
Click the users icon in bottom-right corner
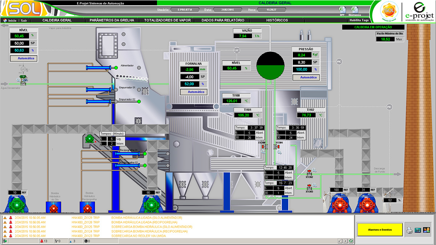point(426,230)
